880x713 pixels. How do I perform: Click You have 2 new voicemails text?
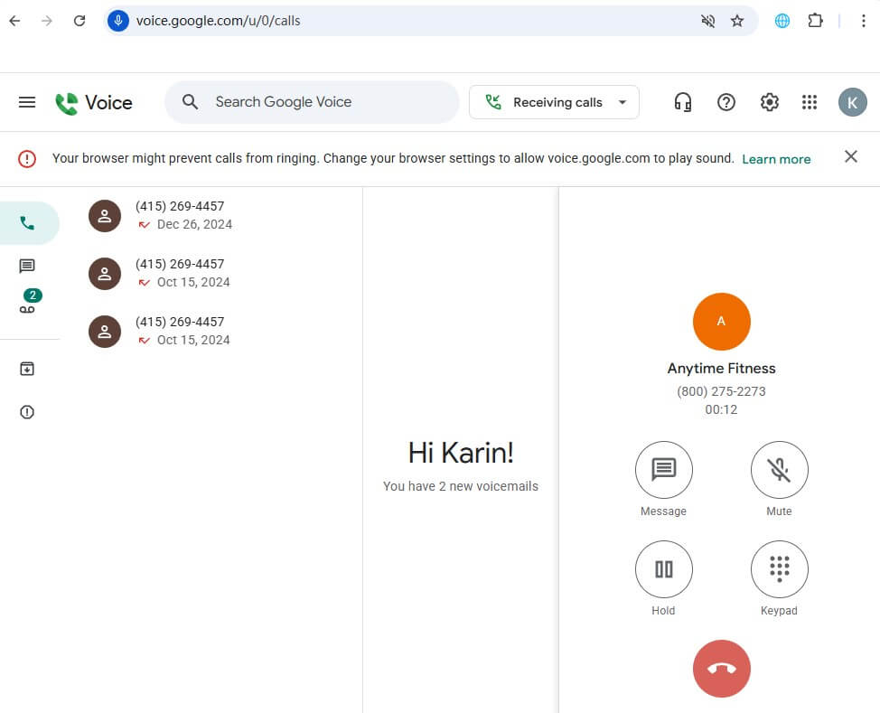461,486
